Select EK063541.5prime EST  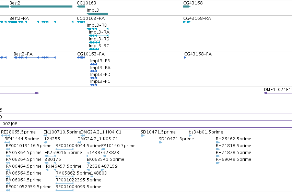pos(88,163)
